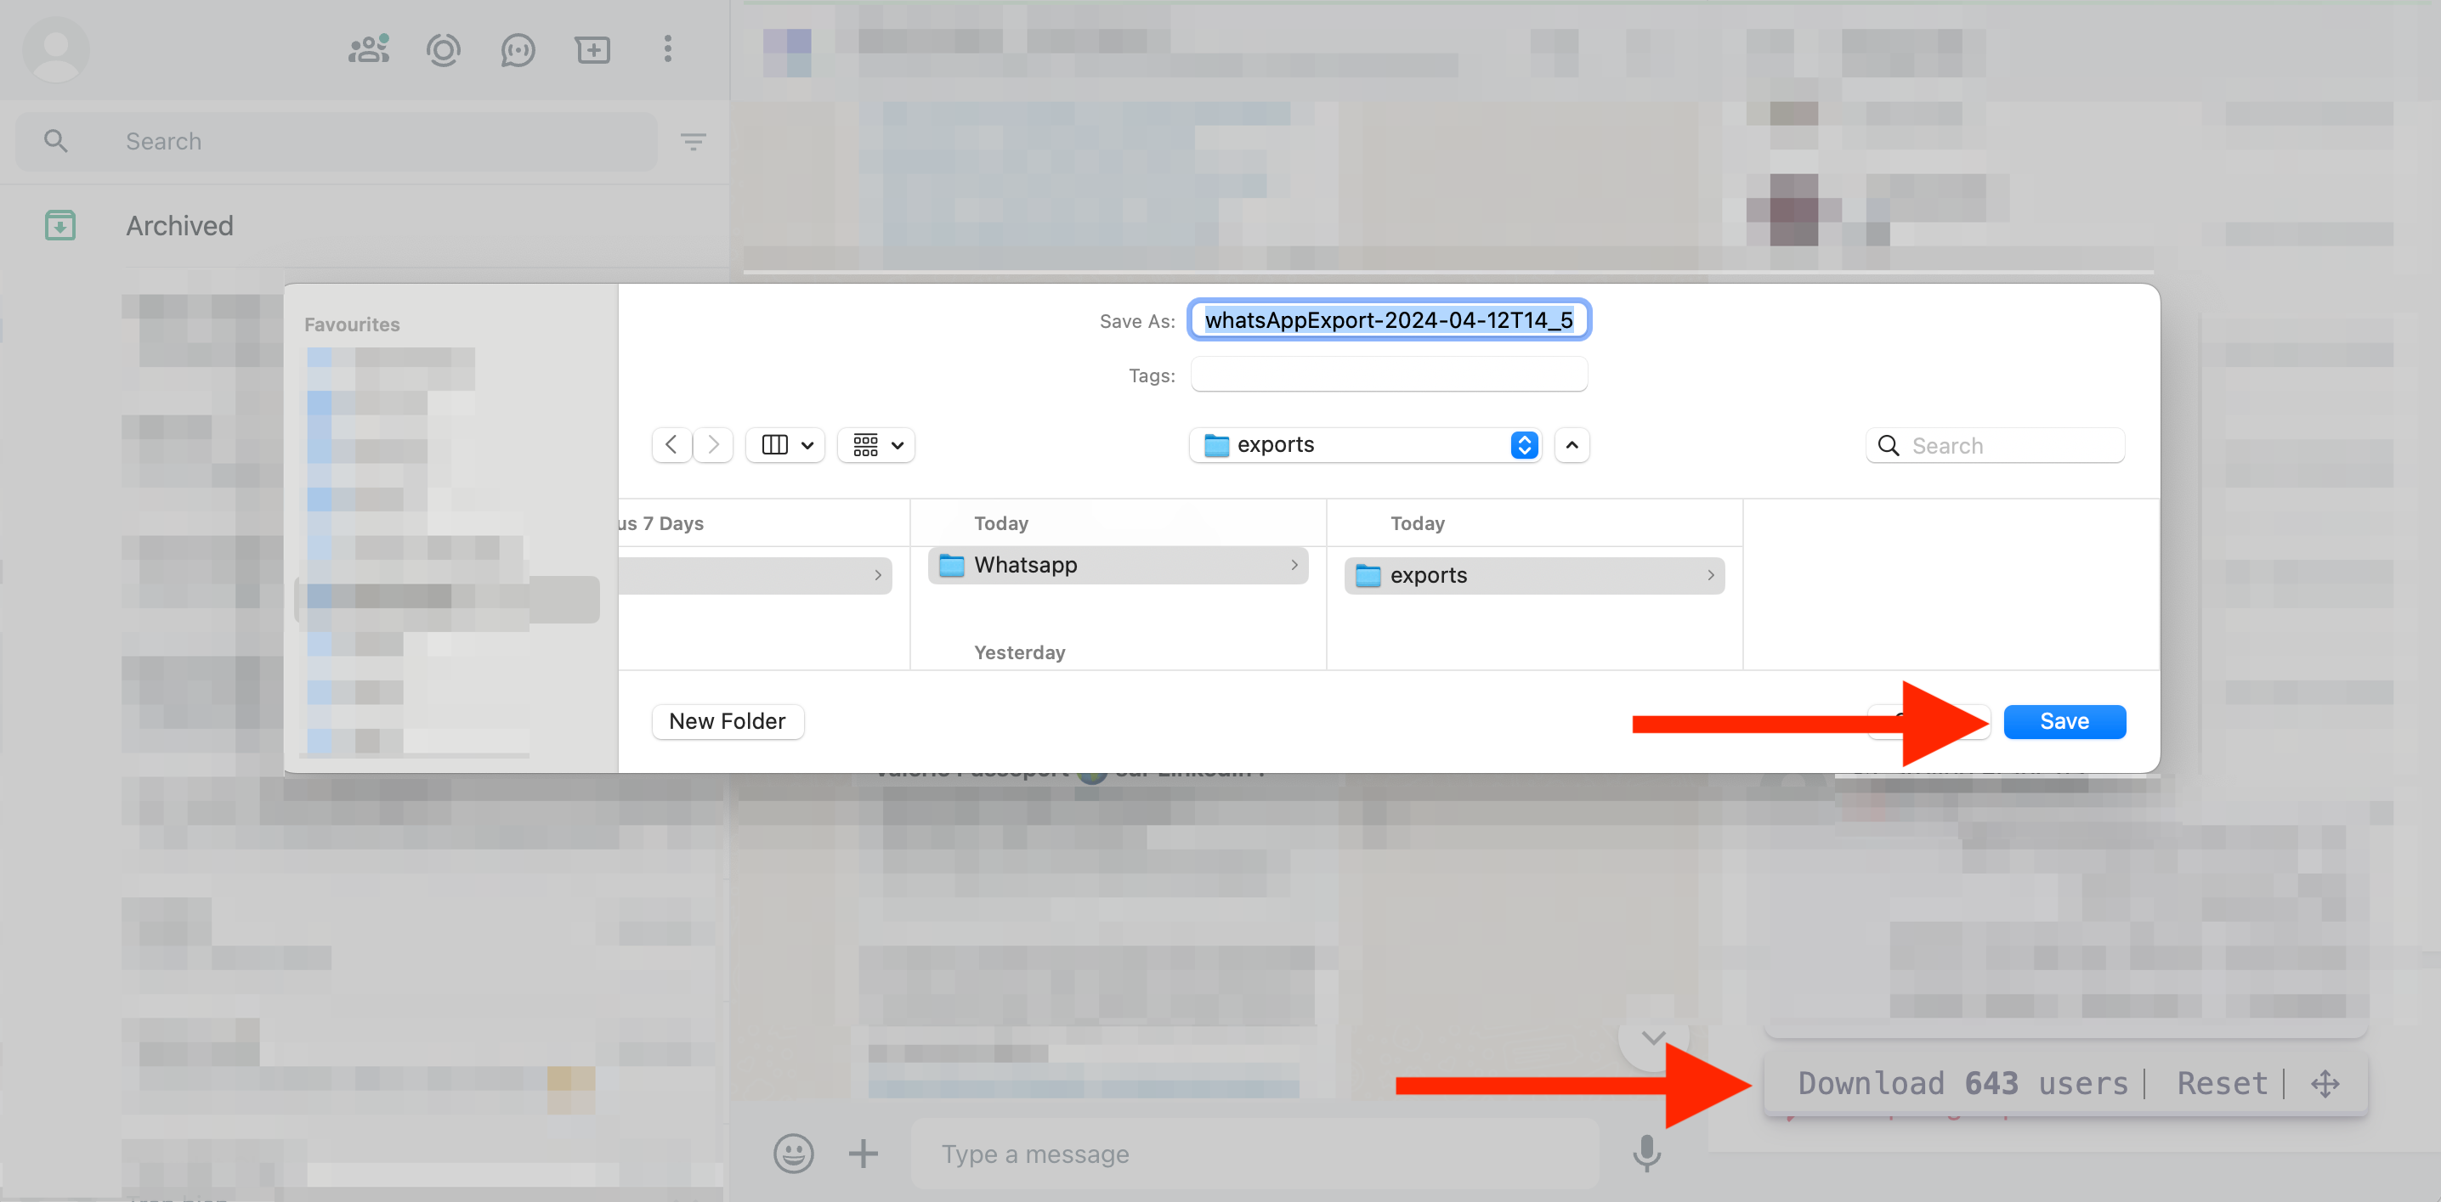Click the emoji icon in message bar

click(x=794, y=1151)
